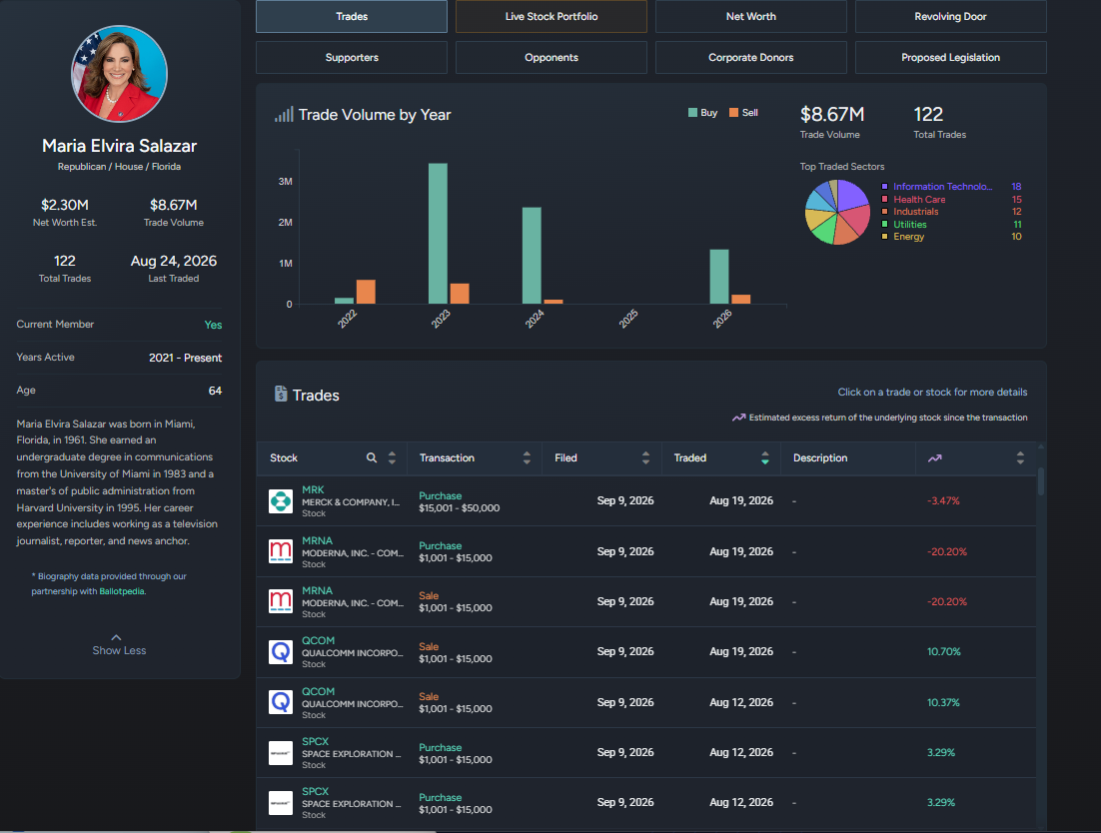Click the bar chart icon beside Trade Volume
The width and height of the screenshot is (1101, 833).
click(x=284, y=115)
